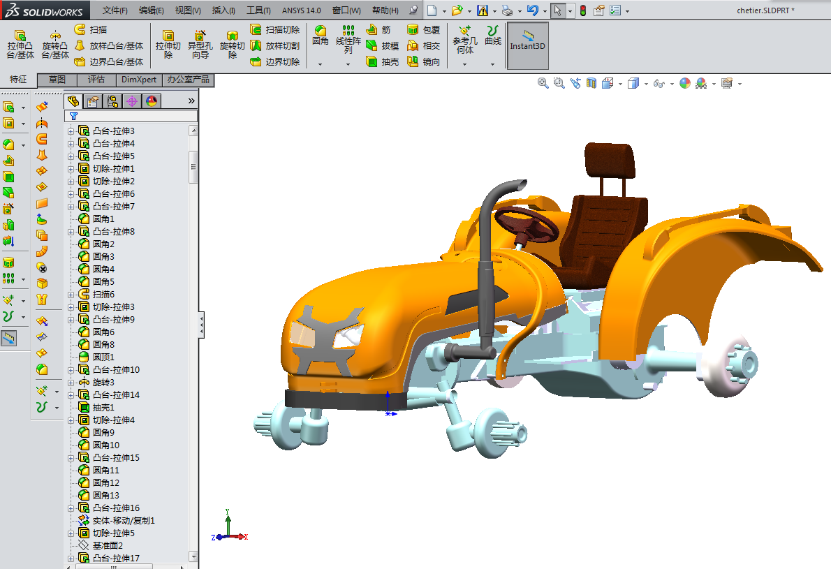831x569 pixels.
Task: Click the traffic light rebuild icon
Action: [x=583, y=10]
